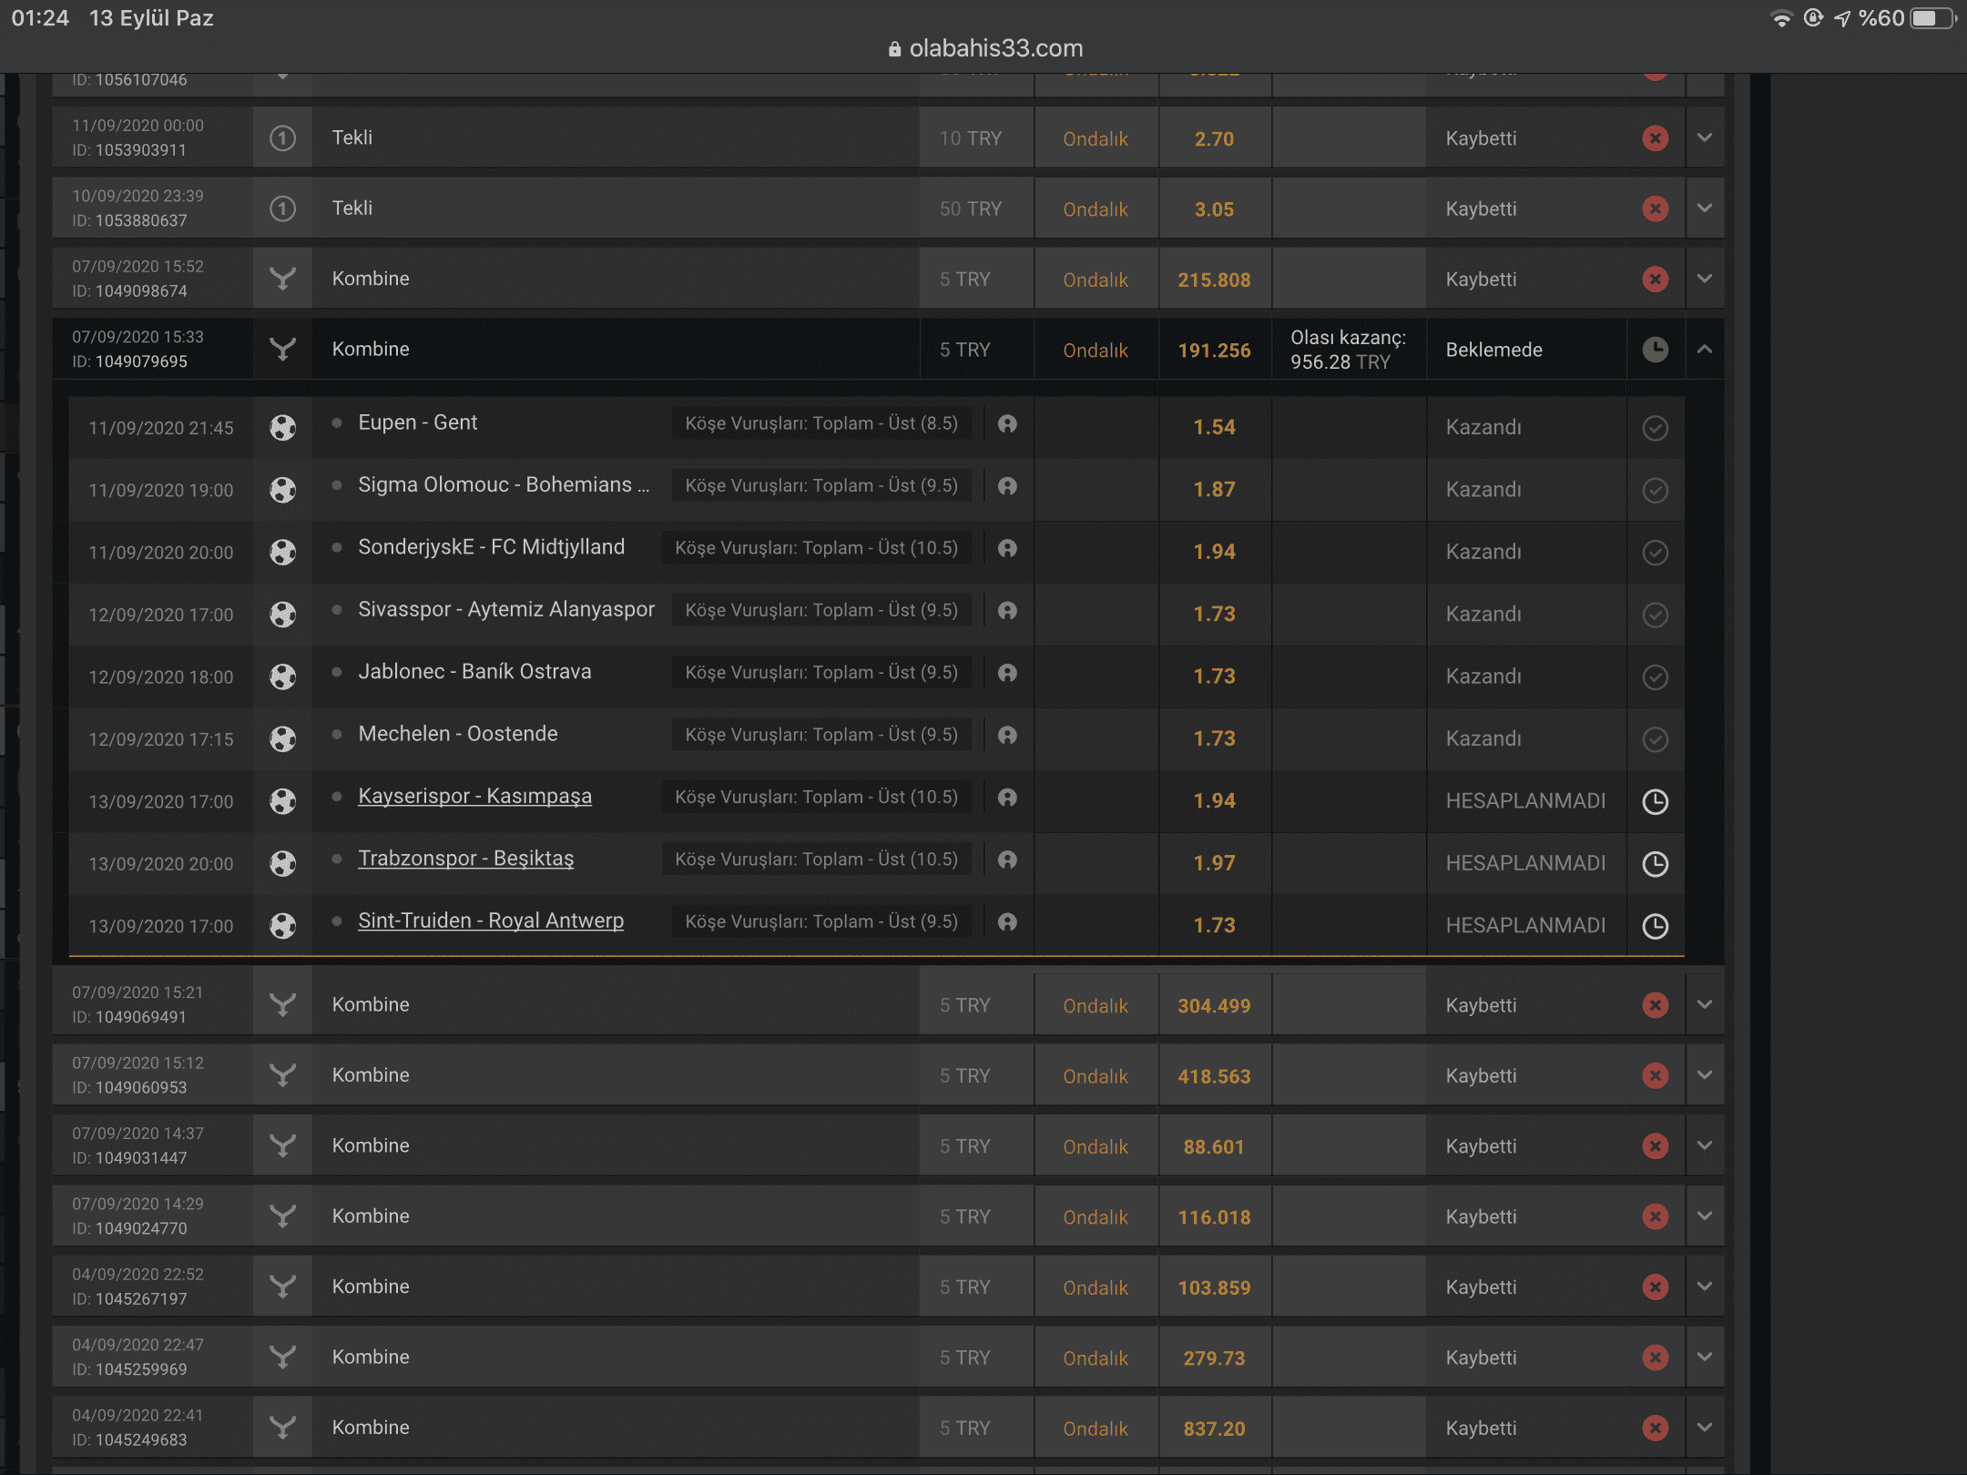Viewport: 1967px width, 1475px height.
Task: Expand the Tekli bet with odds 2.70
Action: 1705,137
